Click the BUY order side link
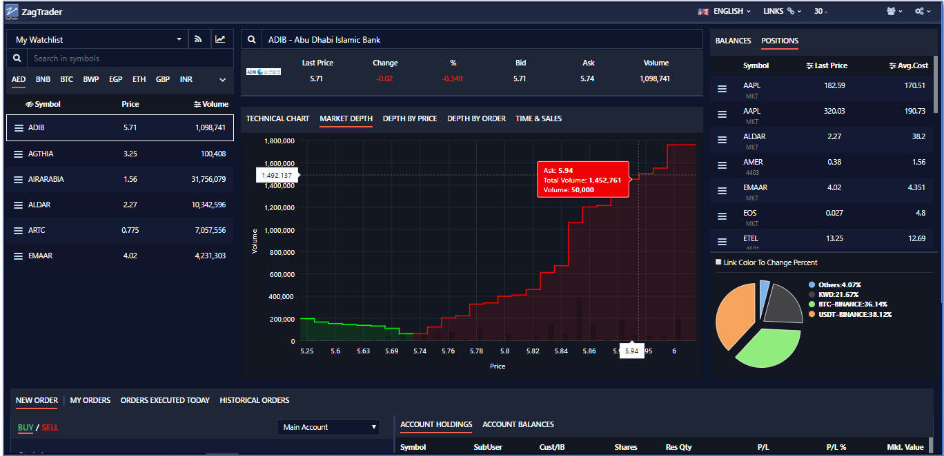The image size is (944, 456). click(26, 427)
